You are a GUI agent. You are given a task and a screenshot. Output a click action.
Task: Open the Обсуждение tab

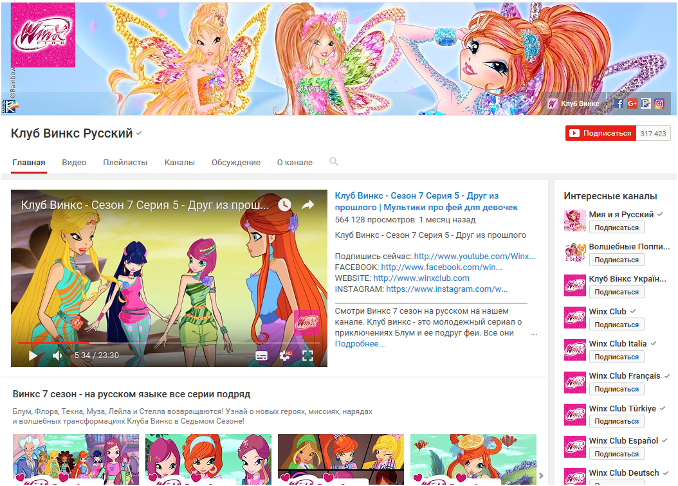236,163
